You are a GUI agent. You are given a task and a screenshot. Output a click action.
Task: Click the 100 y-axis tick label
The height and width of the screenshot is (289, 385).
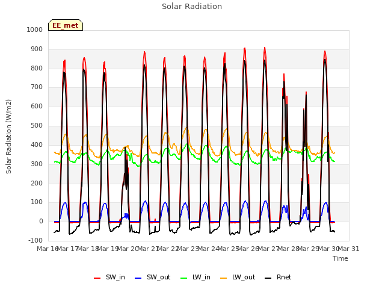(37, 202)
